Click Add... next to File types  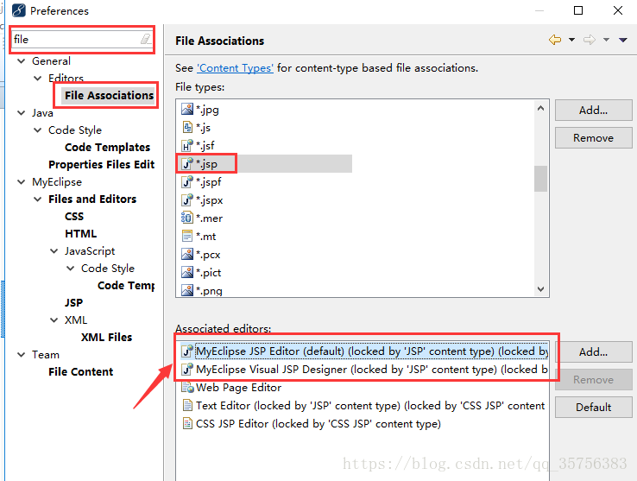(594, 111)
